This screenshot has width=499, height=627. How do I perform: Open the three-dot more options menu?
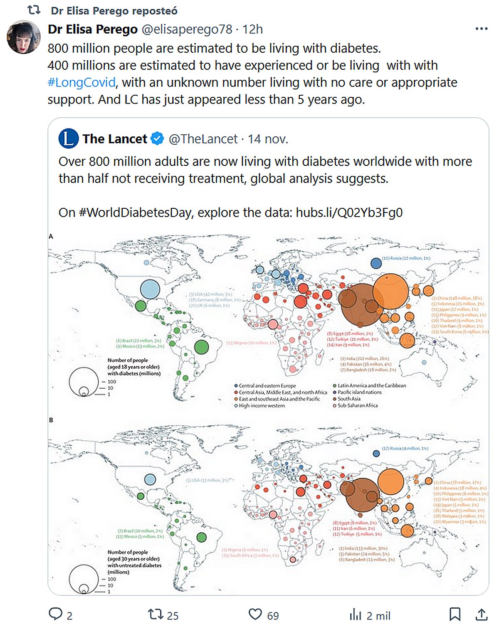(x=481, y=29)
